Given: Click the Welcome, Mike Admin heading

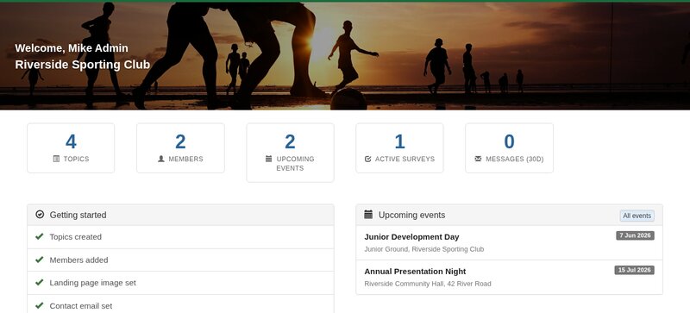Looking at the screenshot, I should pyautogui.click(x=72, y=48).
